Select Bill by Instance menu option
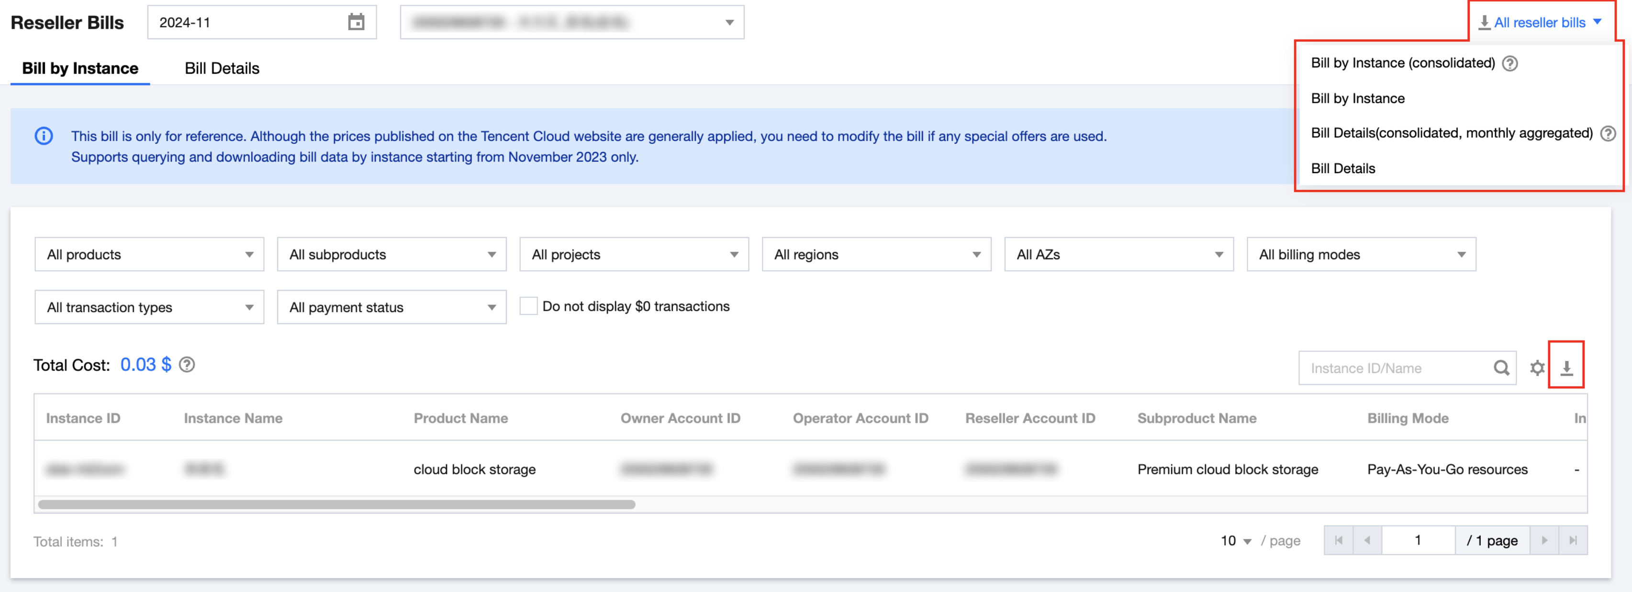Viewport: 1632px width, 592px height. [x=1357, y=98]
